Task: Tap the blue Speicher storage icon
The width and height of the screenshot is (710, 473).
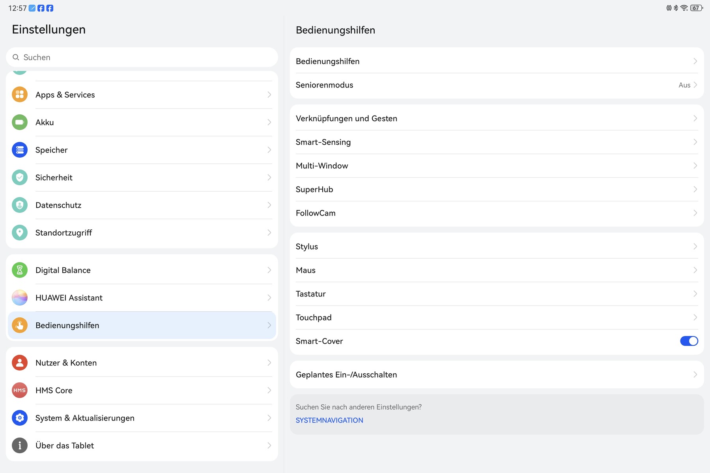Action: pos(20,150)
